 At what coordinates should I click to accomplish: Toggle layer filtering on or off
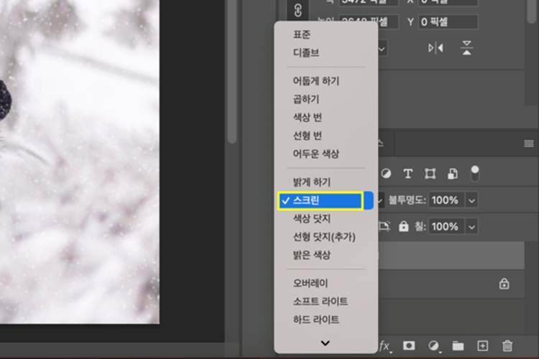475,174
